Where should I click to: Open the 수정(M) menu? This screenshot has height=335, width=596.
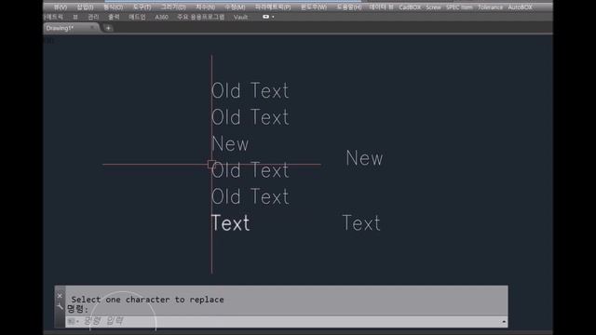pyautogui.click(x=235, y=7)
